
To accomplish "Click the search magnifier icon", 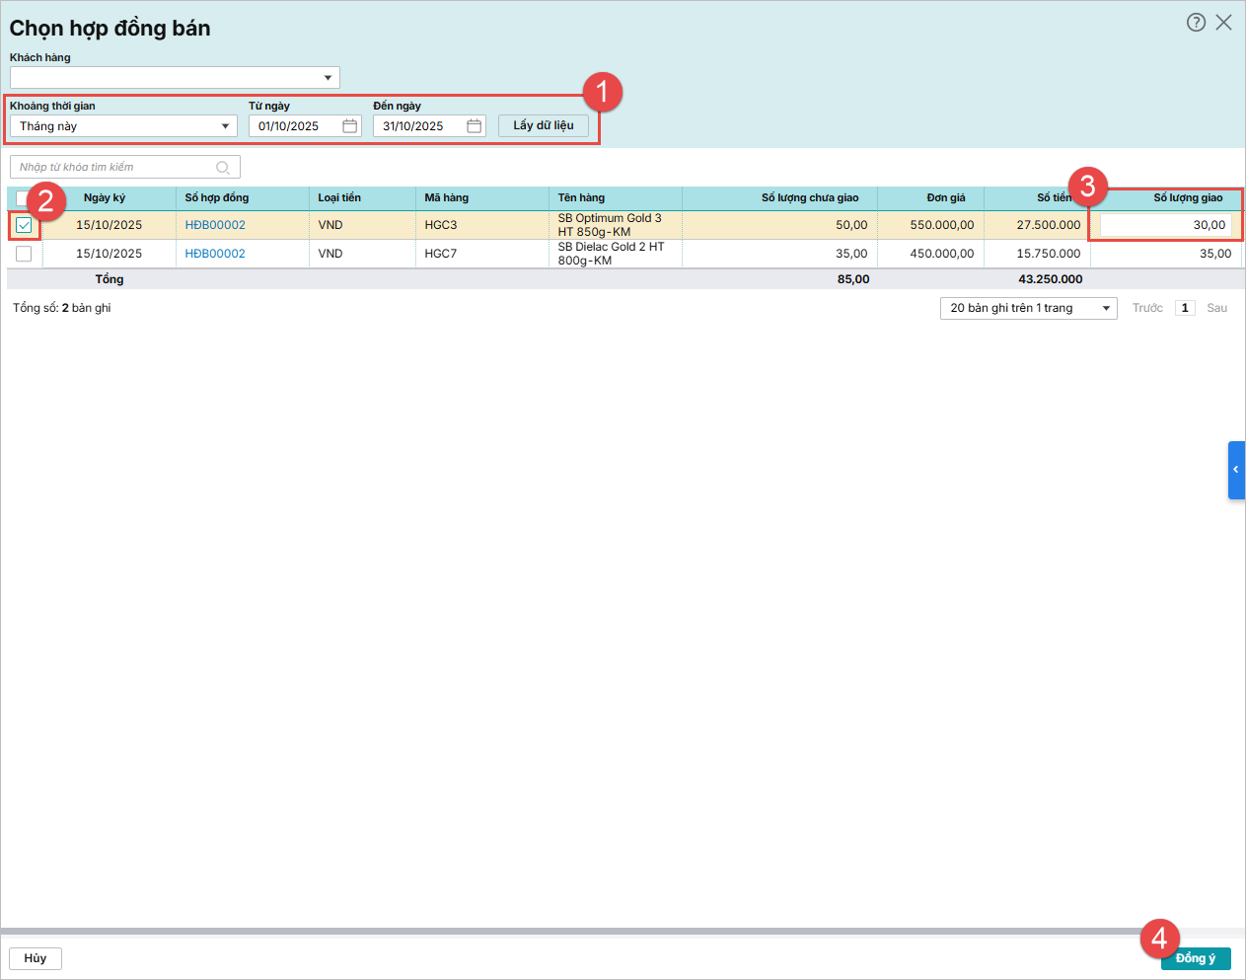I will (223, 168).
